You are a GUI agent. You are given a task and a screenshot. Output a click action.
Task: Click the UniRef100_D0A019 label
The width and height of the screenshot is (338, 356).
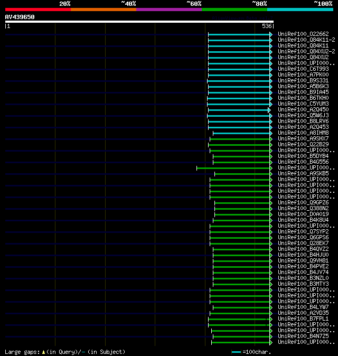click(303, 214)
